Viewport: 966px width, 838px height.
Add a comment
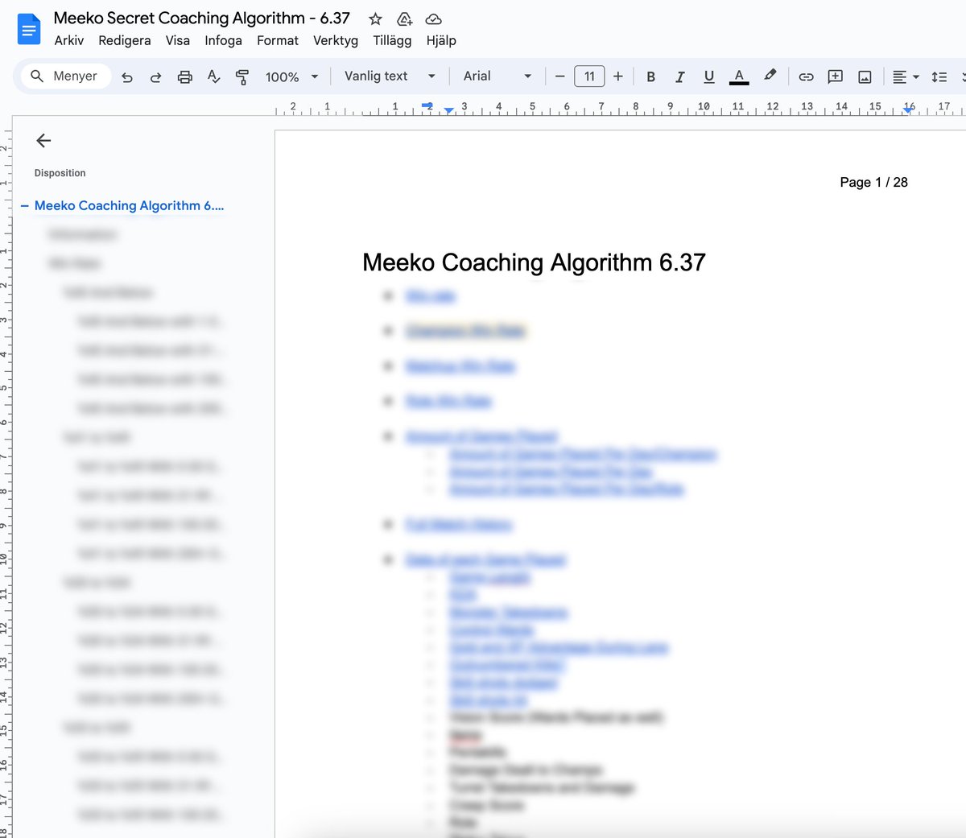[836, 77]
